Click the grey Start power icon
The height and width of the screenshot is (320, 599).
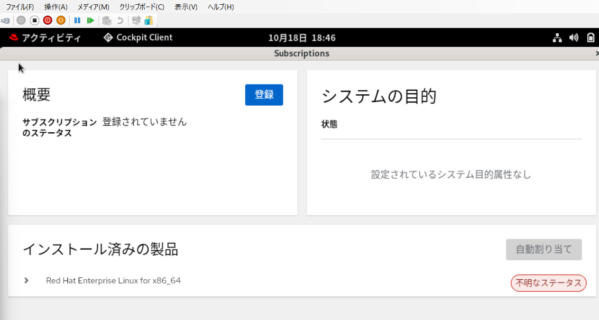(x=21, y=20)
